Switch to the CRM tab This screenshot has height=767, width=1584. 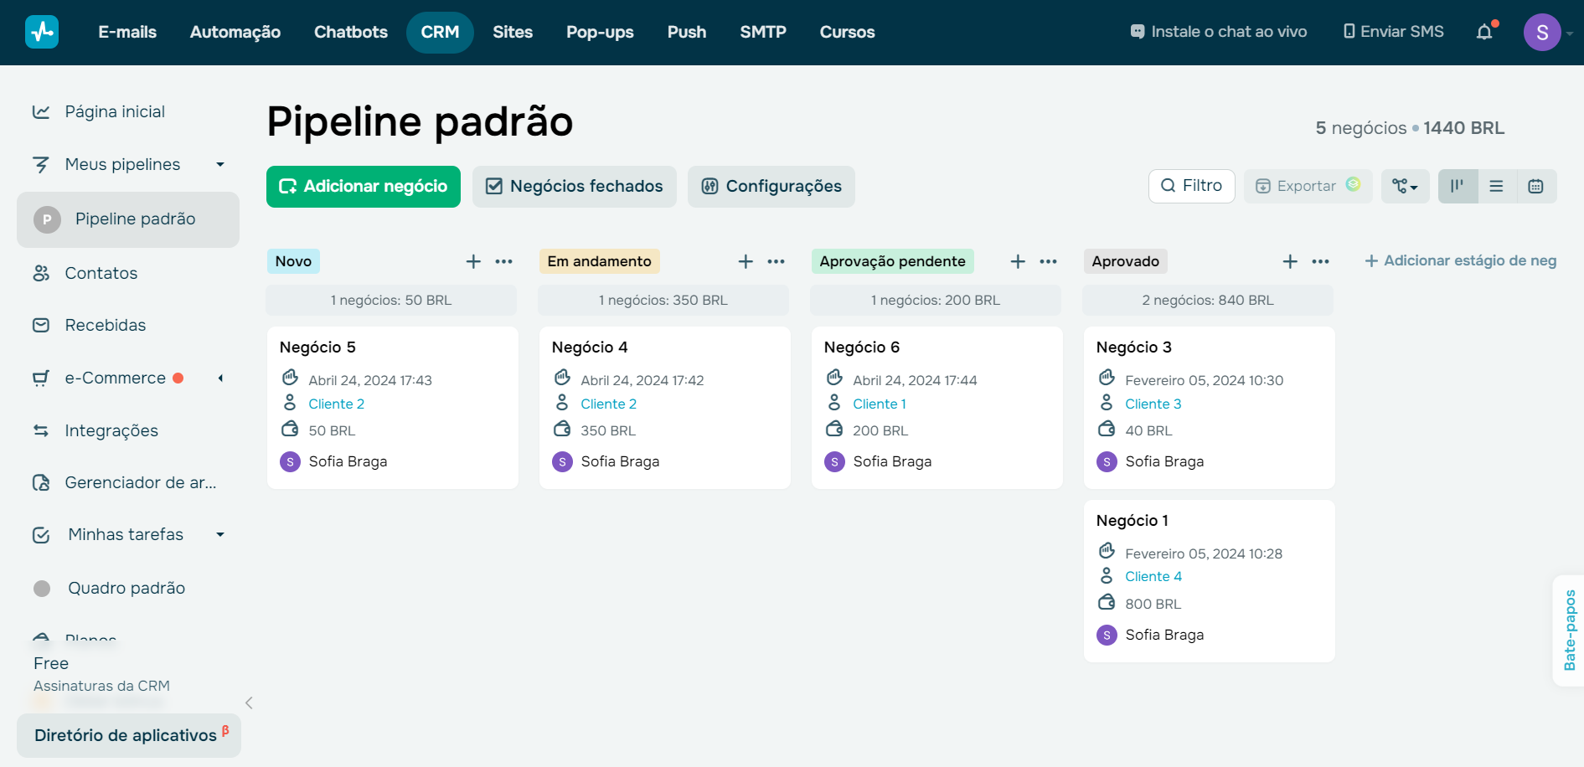pos(440,31)
